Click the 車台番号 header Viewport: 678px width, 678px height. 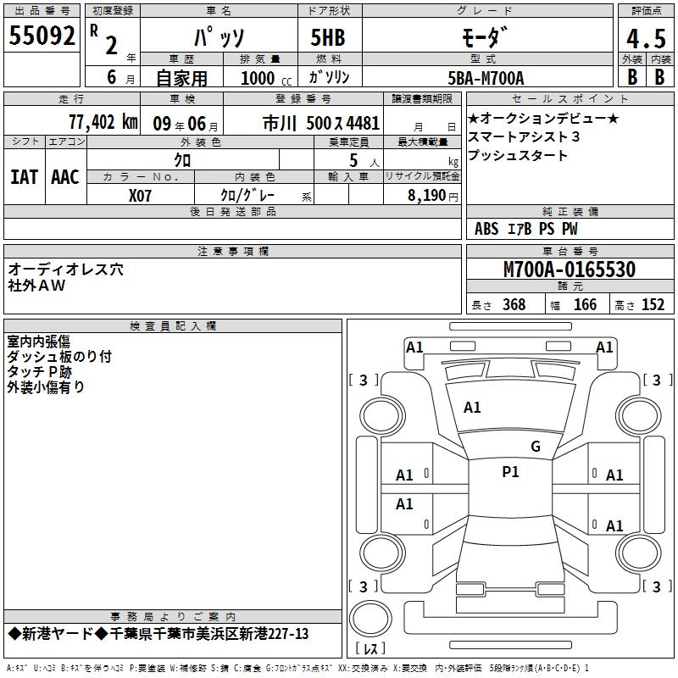pos(570,251)
